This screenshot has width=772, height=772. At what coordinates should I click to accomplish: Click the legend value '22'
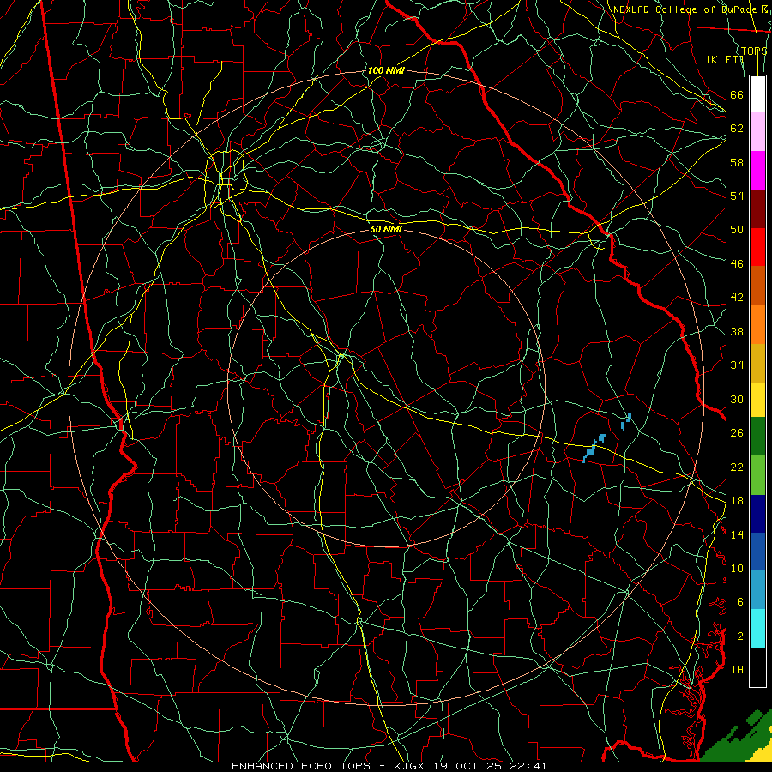coord(737,467)
